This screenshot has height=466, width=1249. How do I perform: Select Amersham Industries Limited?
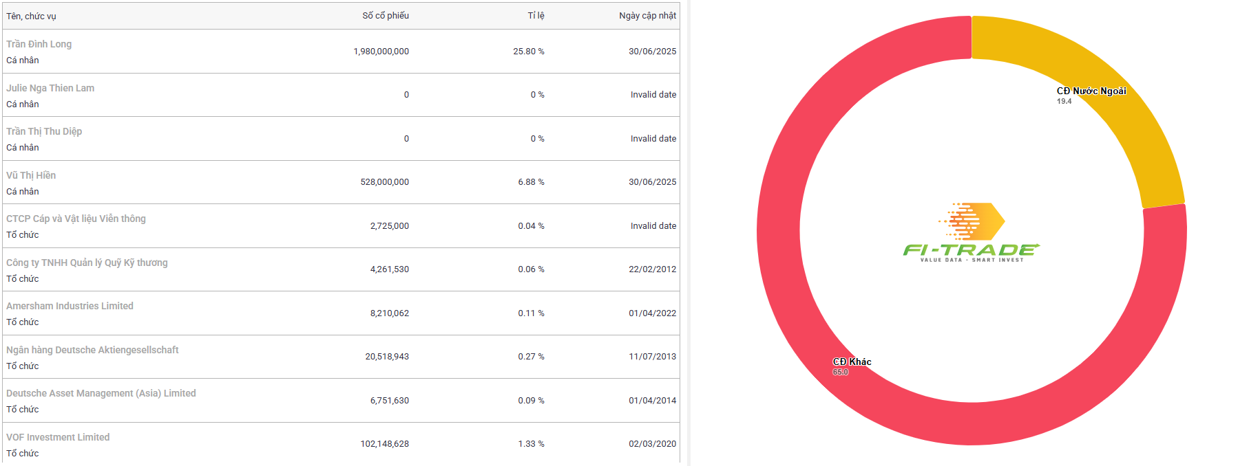pyautogui.click(x=70, y=306)
